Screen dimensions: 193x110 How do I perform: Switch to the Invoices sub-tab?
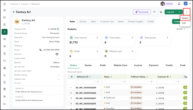pos(138,65)
